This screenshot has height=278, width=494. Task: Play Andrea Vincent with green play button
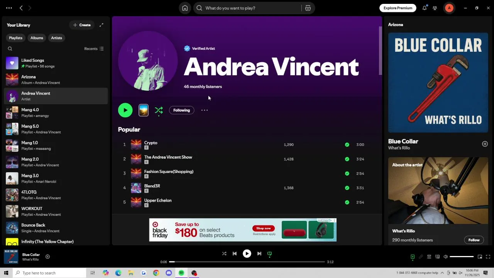click(x=125, y=110)
